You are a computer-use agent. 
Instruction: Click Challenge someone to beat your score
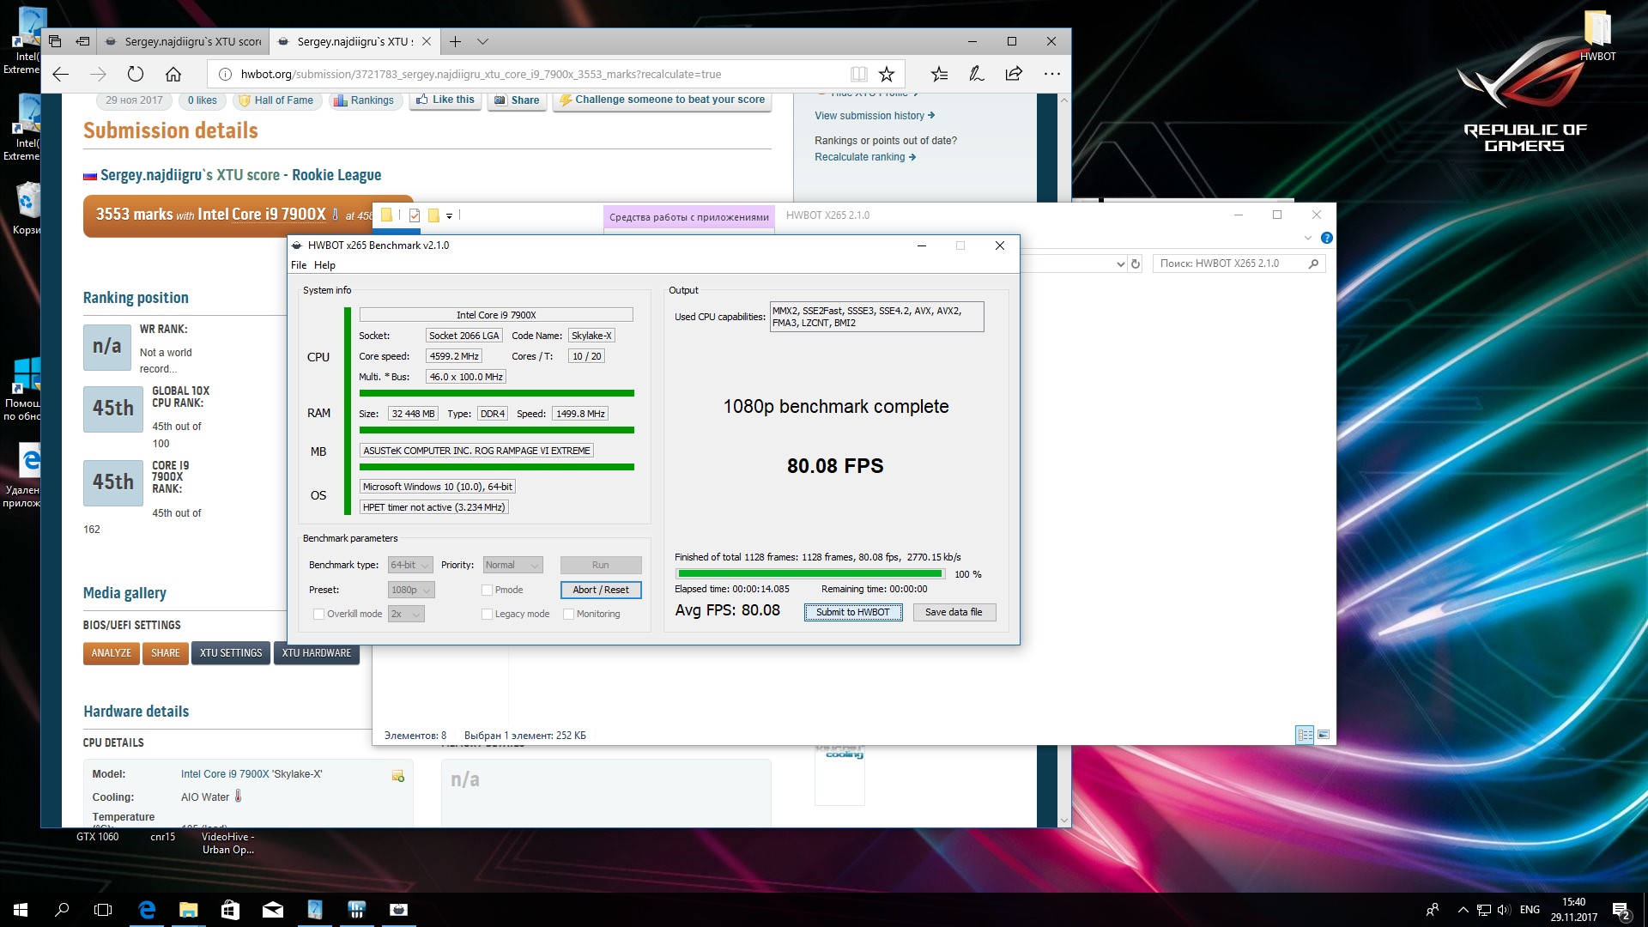coord(662,100)
